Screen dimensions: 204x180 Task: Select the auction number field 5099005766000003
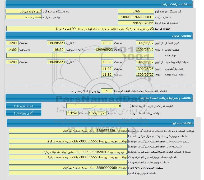[x=136, y=17]
